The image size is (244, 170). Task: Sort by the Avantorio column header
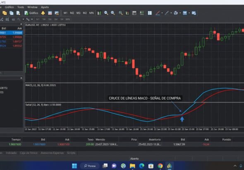(155, 139)
